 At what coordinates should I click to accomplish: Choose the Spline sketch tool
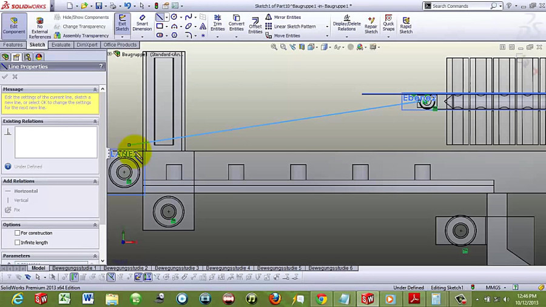[189, 17]
